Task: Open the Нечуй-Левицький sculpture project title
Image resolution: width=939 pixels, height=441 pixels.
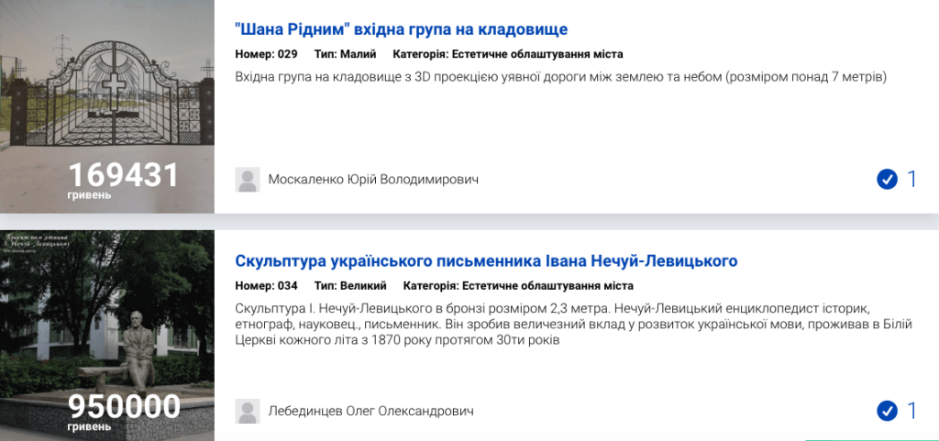Action: pos(486,261)
